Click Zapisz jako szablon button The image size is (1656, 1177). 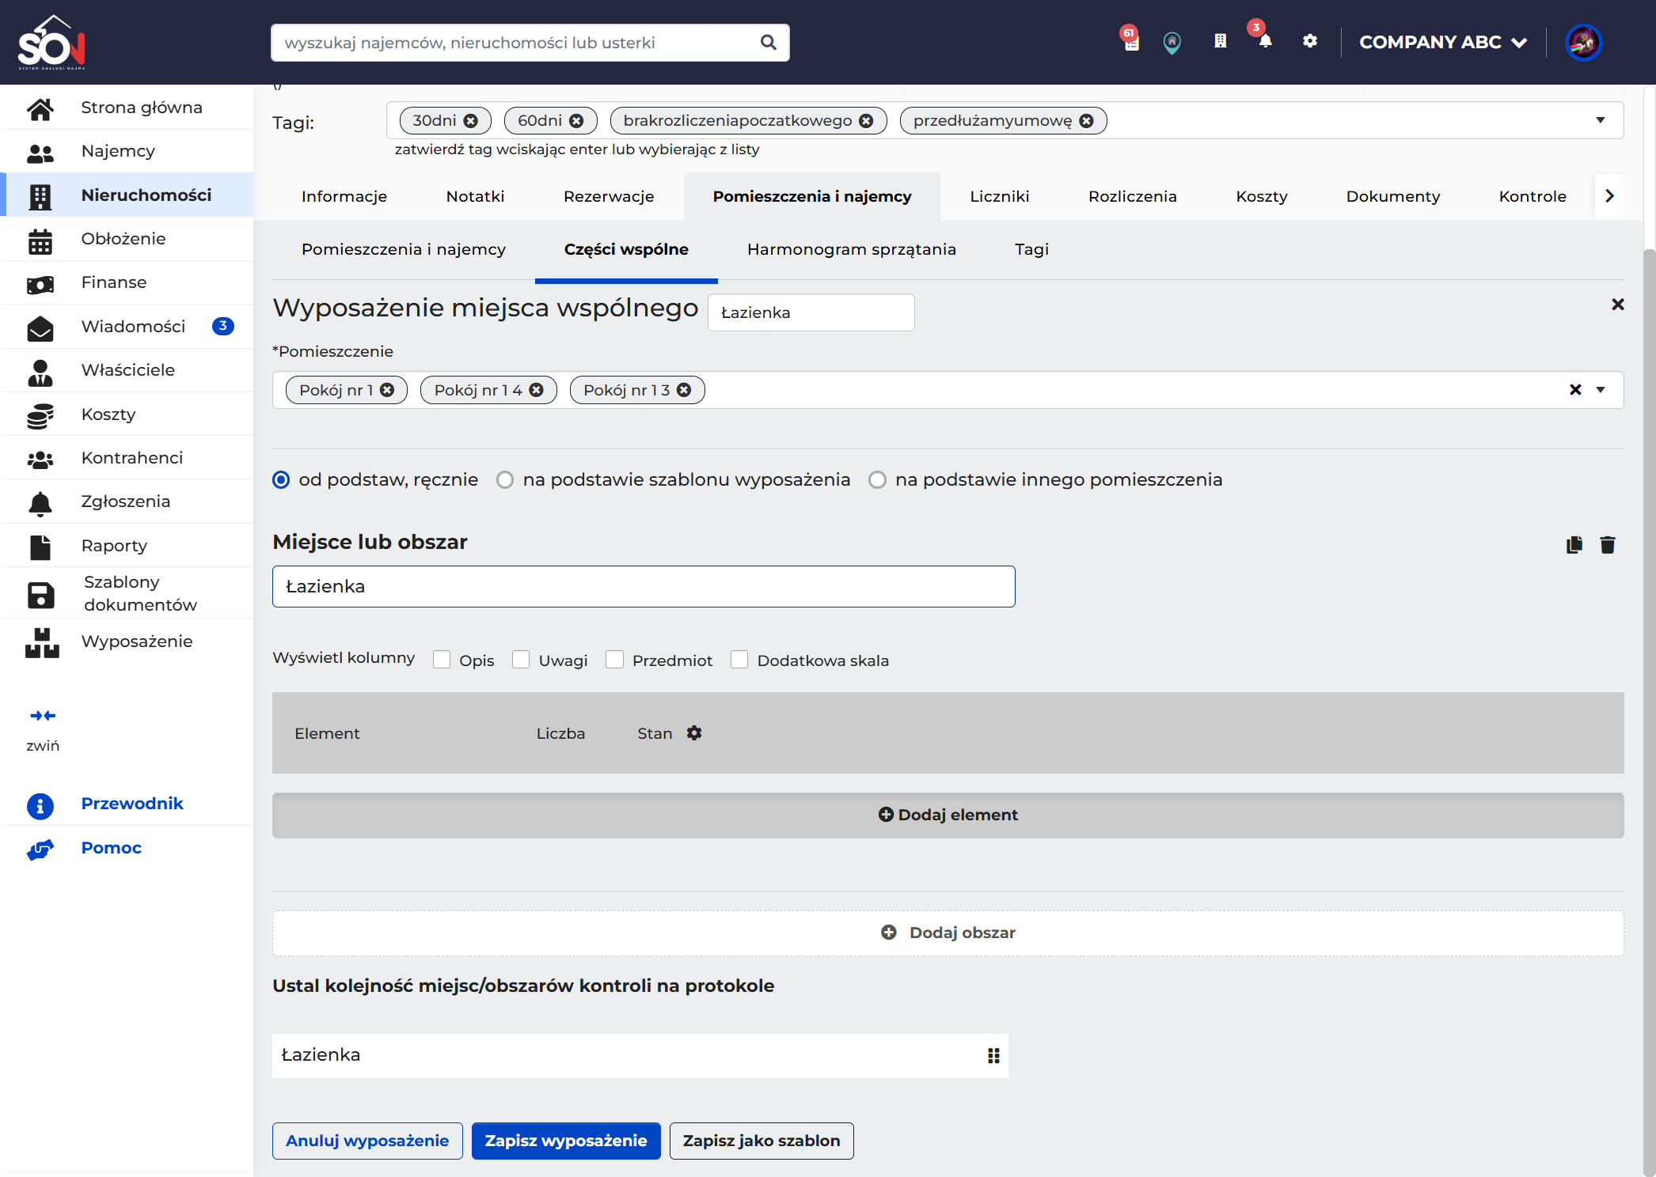tap(762, 1141)
